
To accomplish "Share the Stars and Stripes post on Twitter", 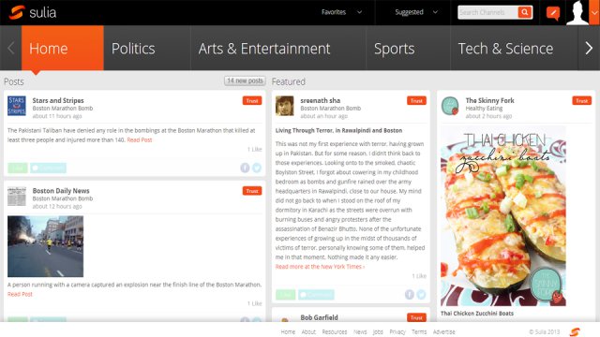I will click(257, 168).
